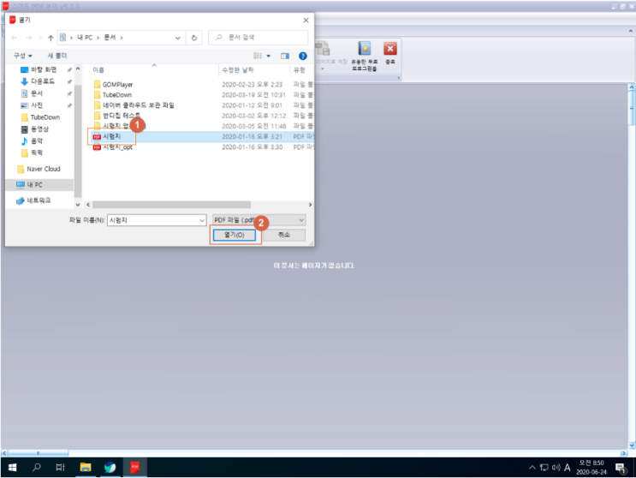
Task: Click the 내 PC breadcrumb segment
Action: pyautogui.click(x=85, y=38)
